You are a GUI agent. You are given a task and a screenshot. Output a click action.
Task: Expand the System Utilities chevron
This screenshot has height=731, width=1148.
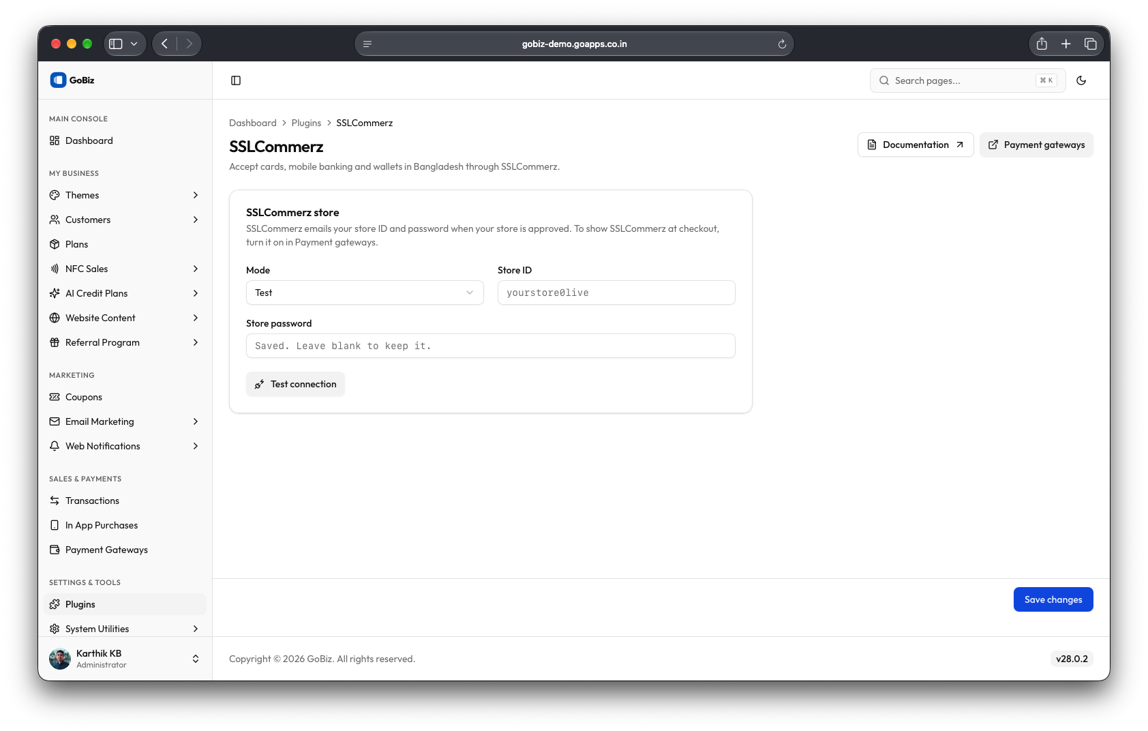pyautogui.click(x=196, y=629)
